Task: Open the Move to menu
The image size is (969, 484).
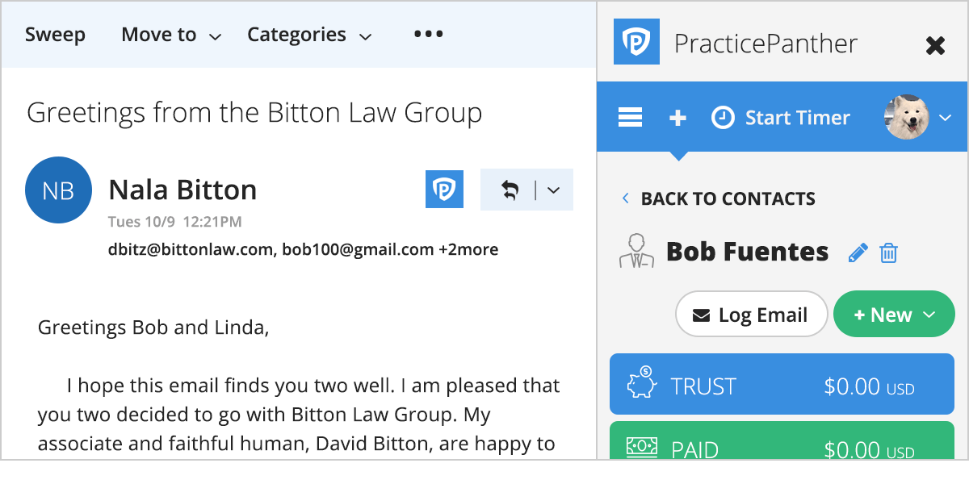Action: 171,35
